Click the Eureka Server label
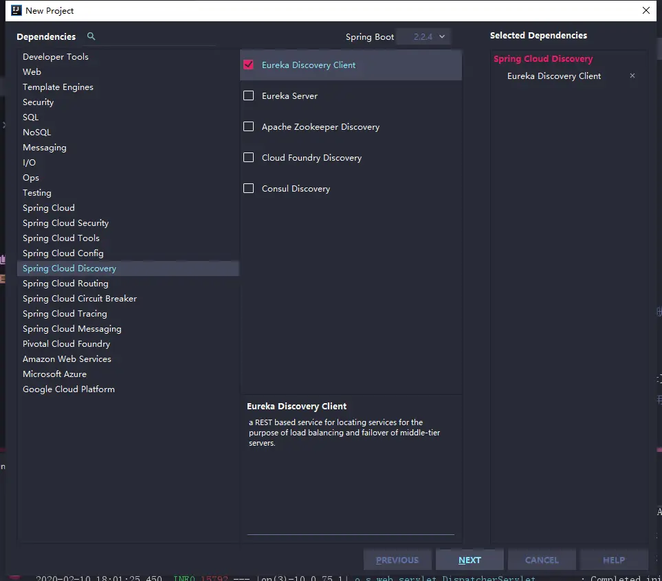Screen dimensions: 662x581 tap(289, 95)
